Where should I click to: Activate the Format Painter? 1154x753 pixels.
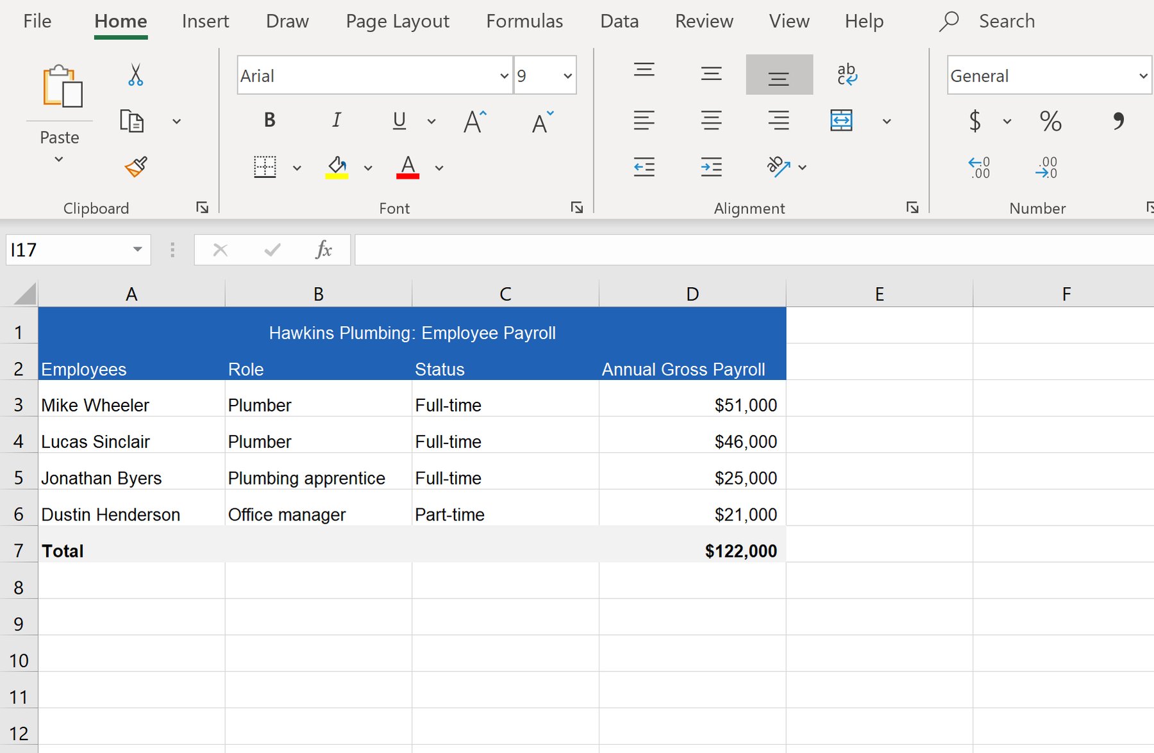pyautogui.click(x=135, y=167)
